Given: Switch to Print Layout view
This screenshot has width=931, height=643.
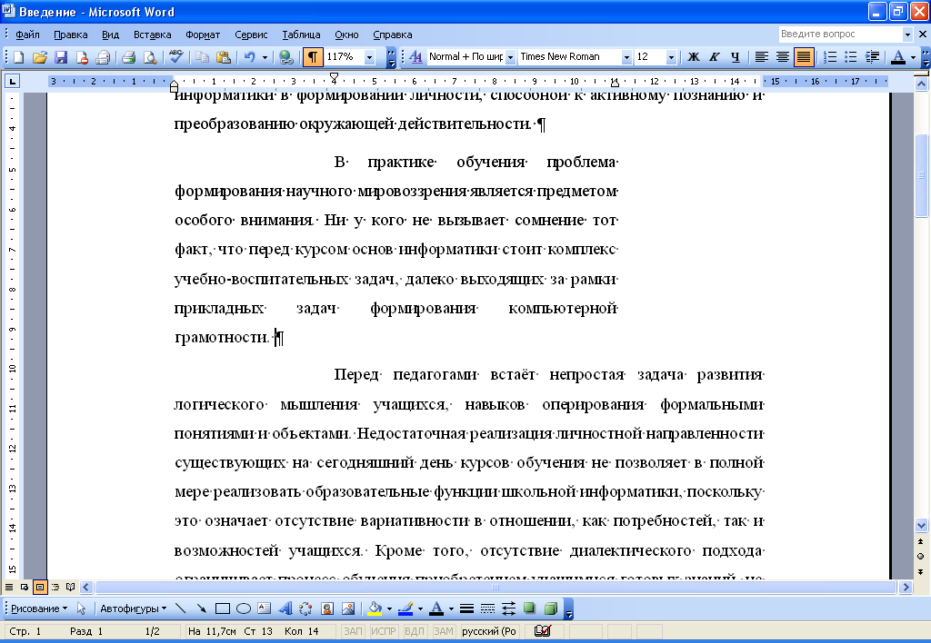Looking at the screenshot, I should (40, 588).
